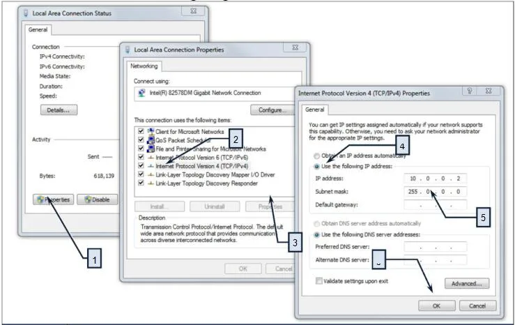Image resolution: width=515 pixels, height=325 pixels.
Task: Click the Properties button in Status window
Action: (x=53, y=199)
